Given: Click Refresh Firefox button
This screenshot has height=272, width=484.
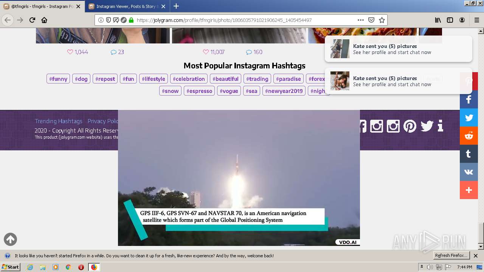Looking at the screenshot, I should click(x=451, y=256).
